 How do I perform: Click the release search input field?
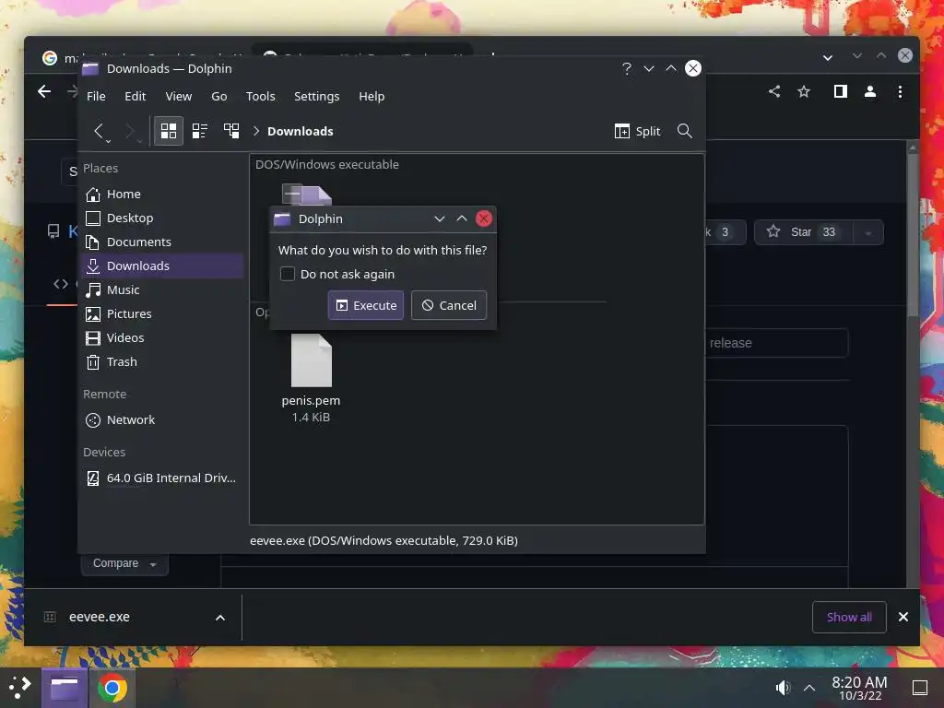(x=776, y=343)
